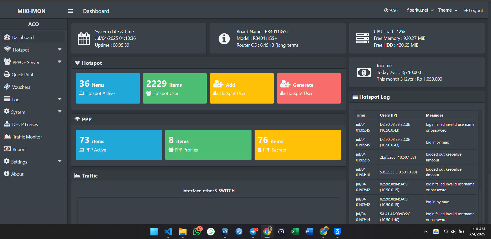Click the PPPOE Server users icon
491x239 pixels.
(x=7, y=61)
